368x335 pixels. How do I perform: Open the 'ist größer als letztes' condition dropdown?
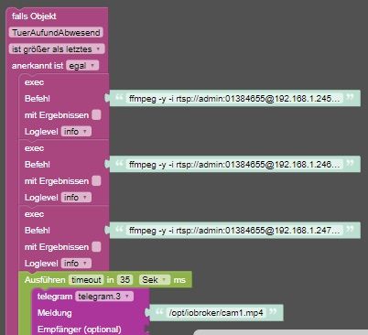[57, 49]
